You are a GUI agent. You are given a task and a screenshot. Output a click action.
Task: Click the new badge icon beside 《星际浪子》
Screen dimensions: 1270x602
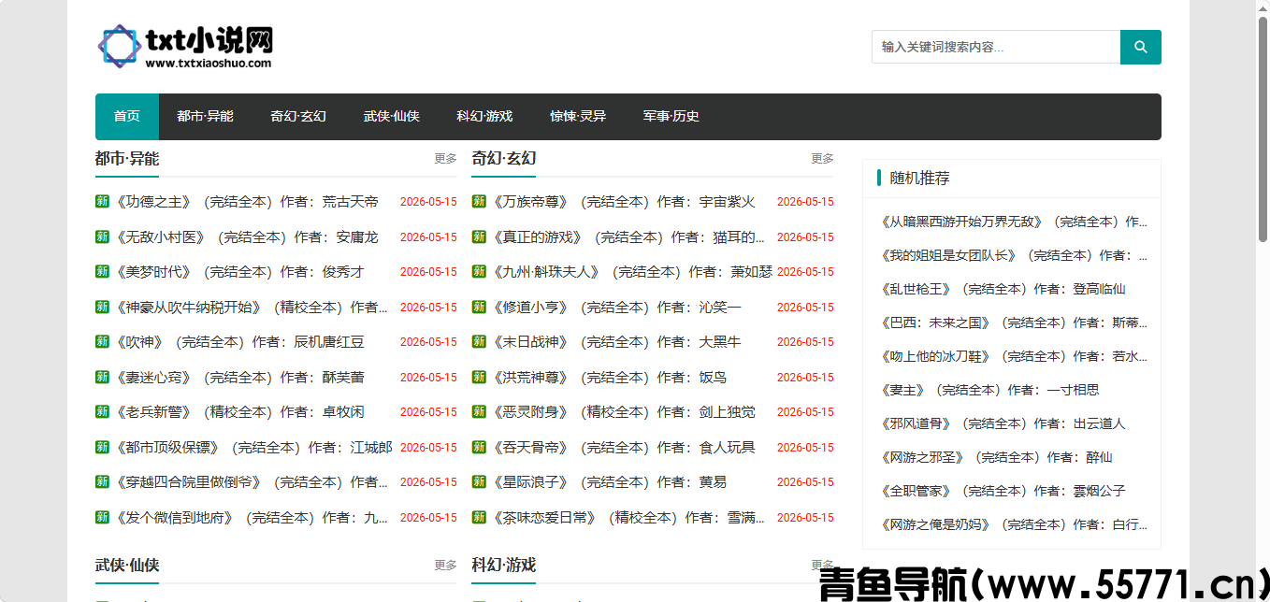click(479, 481)
